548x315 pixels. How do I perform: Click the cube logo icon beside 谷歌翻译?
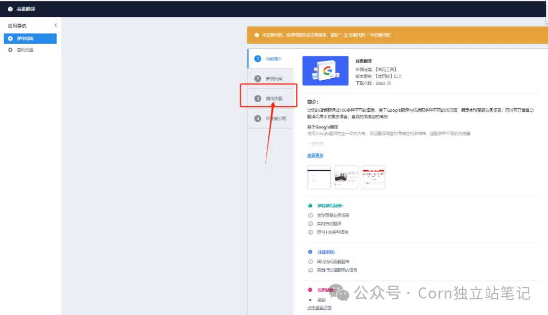coord(10,9)
